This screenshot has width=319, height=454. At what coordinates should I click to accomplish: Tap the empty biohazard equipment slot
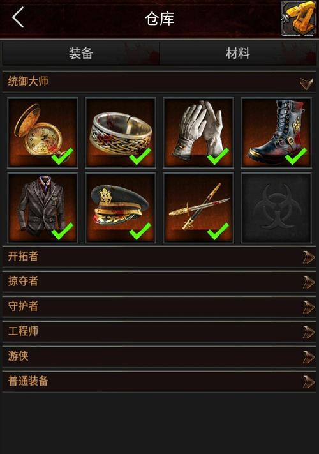[276, 208]
